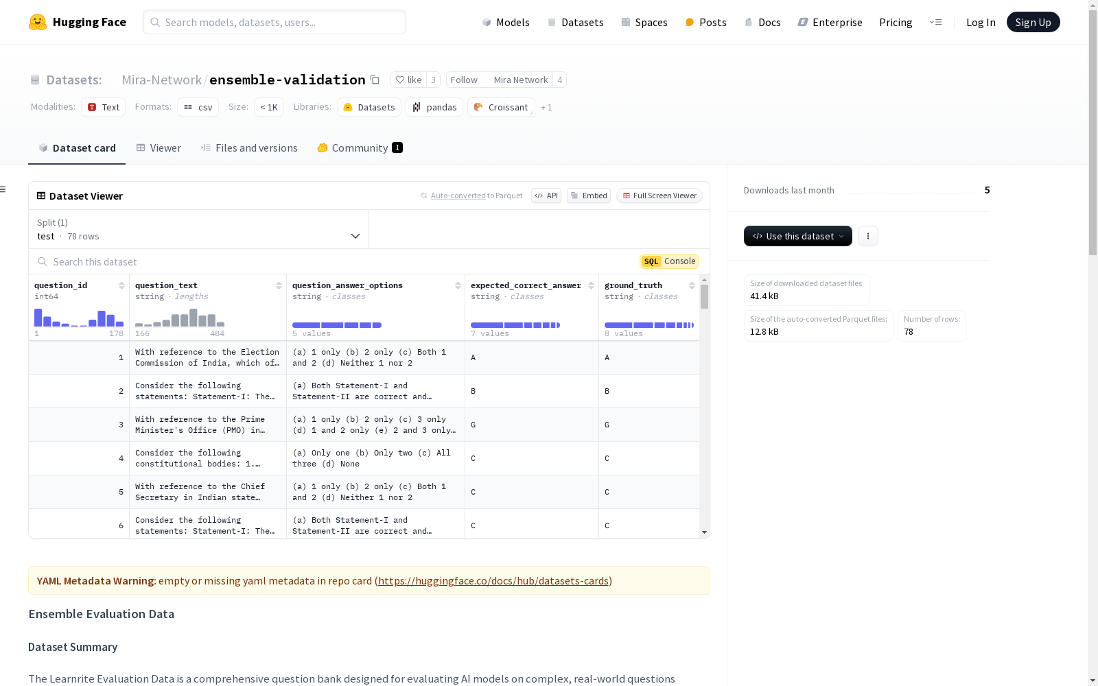Image resolution: width=1098 pixels, height=686 pixels.
Task: Open the datasets-cards documentation link
Action: [493, 580]
